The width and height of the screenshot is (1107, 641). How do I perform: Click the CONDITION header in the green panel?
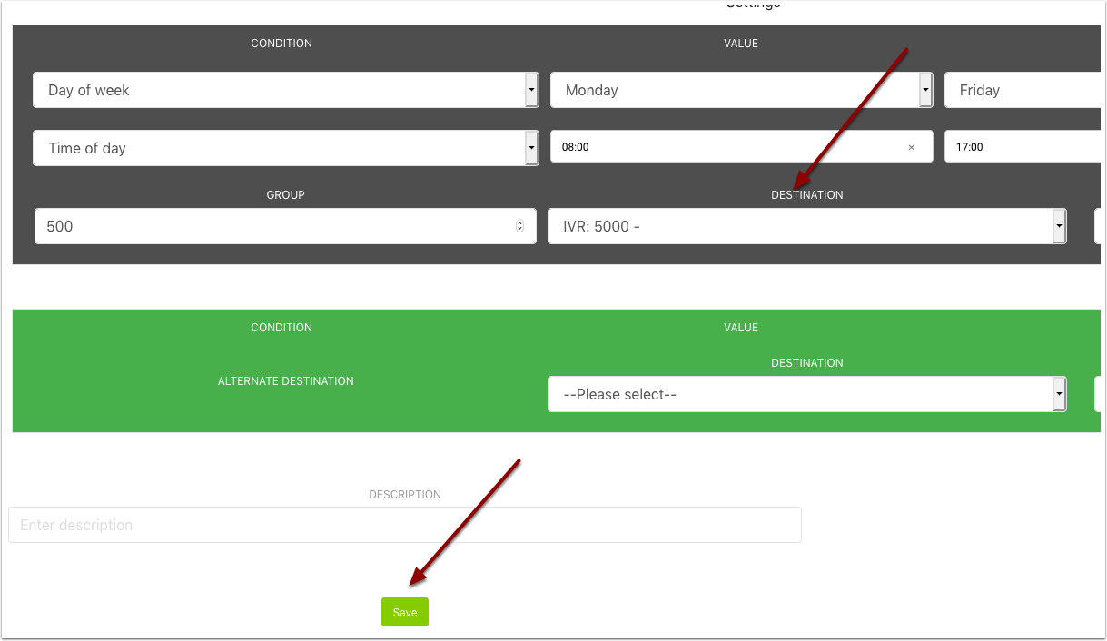point(282,328)
